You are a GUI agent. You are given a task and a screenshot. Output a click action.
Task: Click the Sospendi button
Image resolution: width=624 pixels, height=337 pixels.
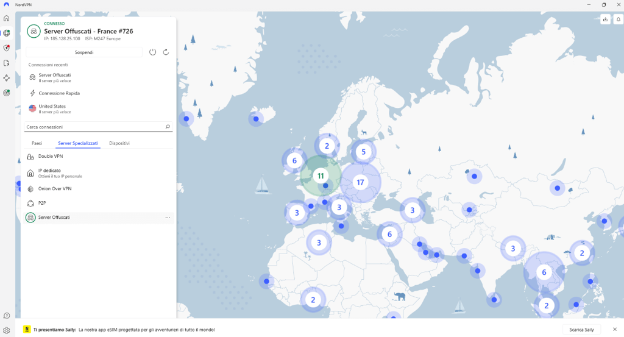pos(84,52)
